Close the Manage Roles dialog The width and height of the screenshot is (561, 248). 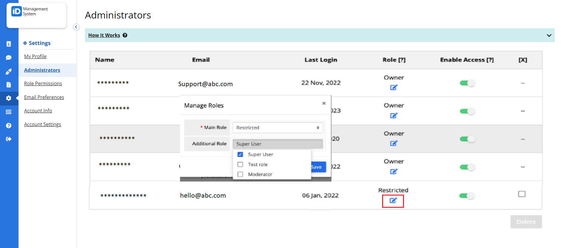[324, 103]
